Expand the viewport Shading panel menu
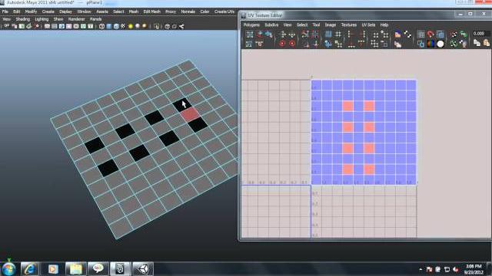Image resolution: width=492 pixels, height=276 pixels. click(x=23, y=19)
